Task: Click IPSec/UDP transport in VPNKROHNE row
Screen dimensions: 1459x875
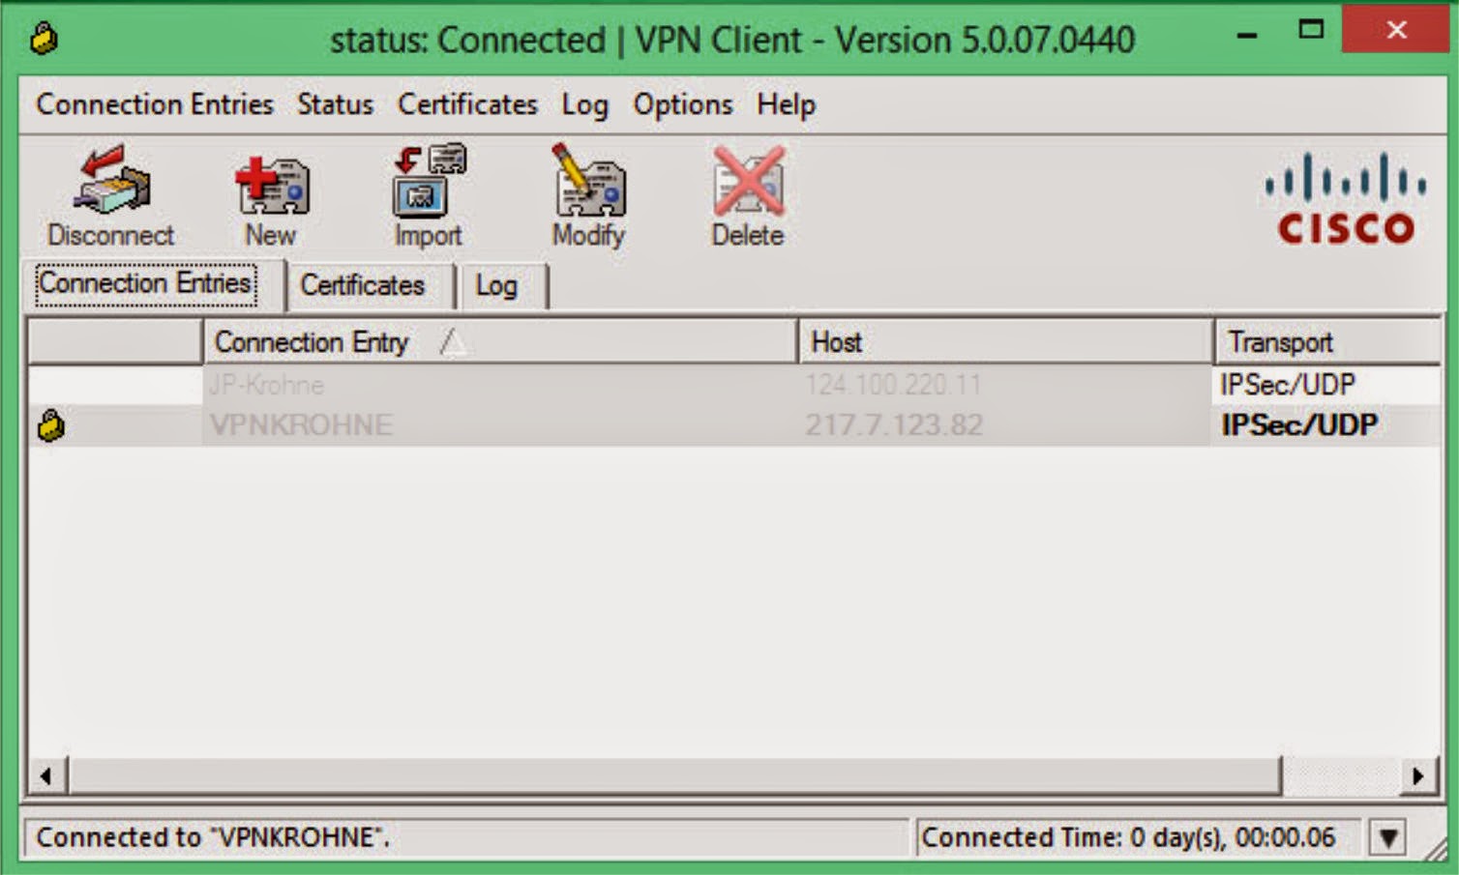Action: click(1299, 425)
